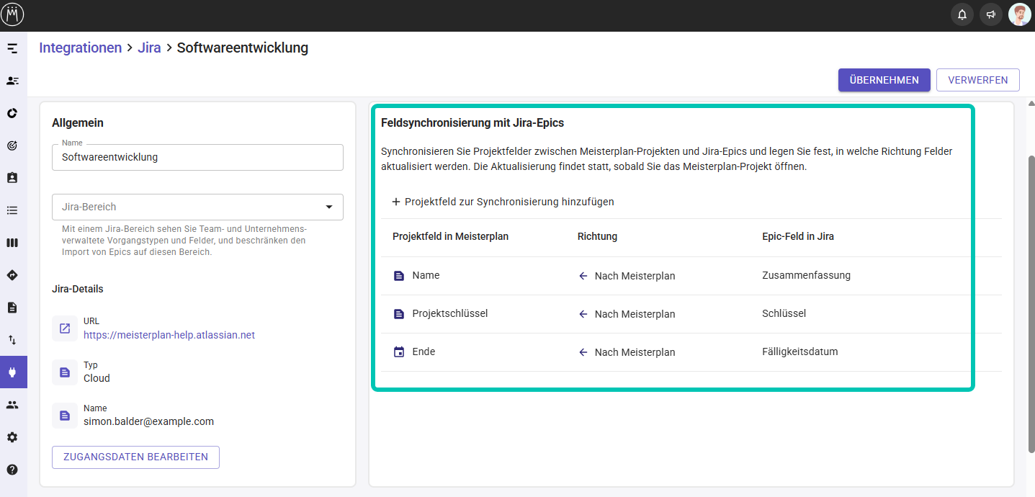Click Nach Meisterplan in the Ende row
The image size is (1035, 497).
tap(635, 352)
